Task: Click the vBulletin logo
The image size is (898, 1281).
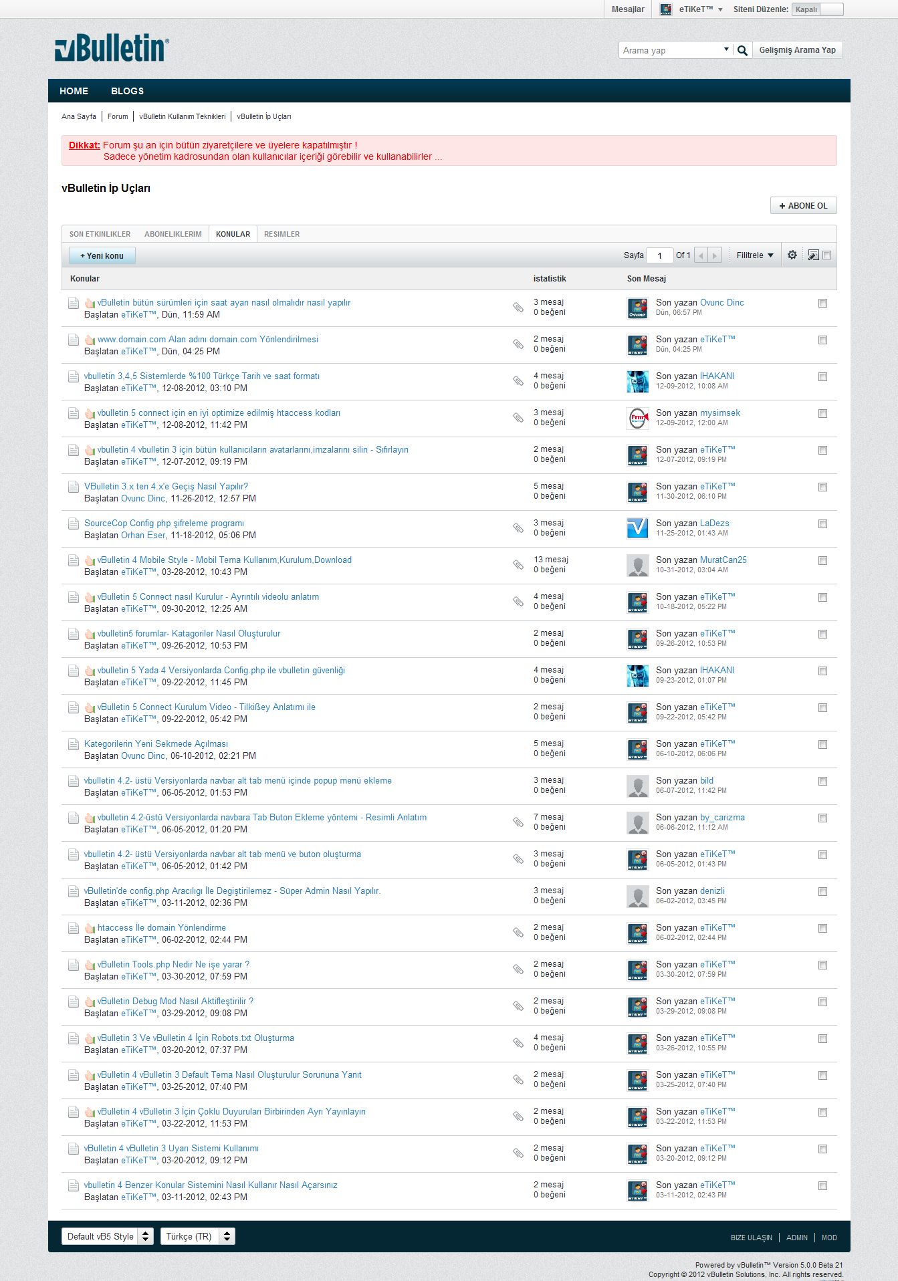Action: point(112,49)
